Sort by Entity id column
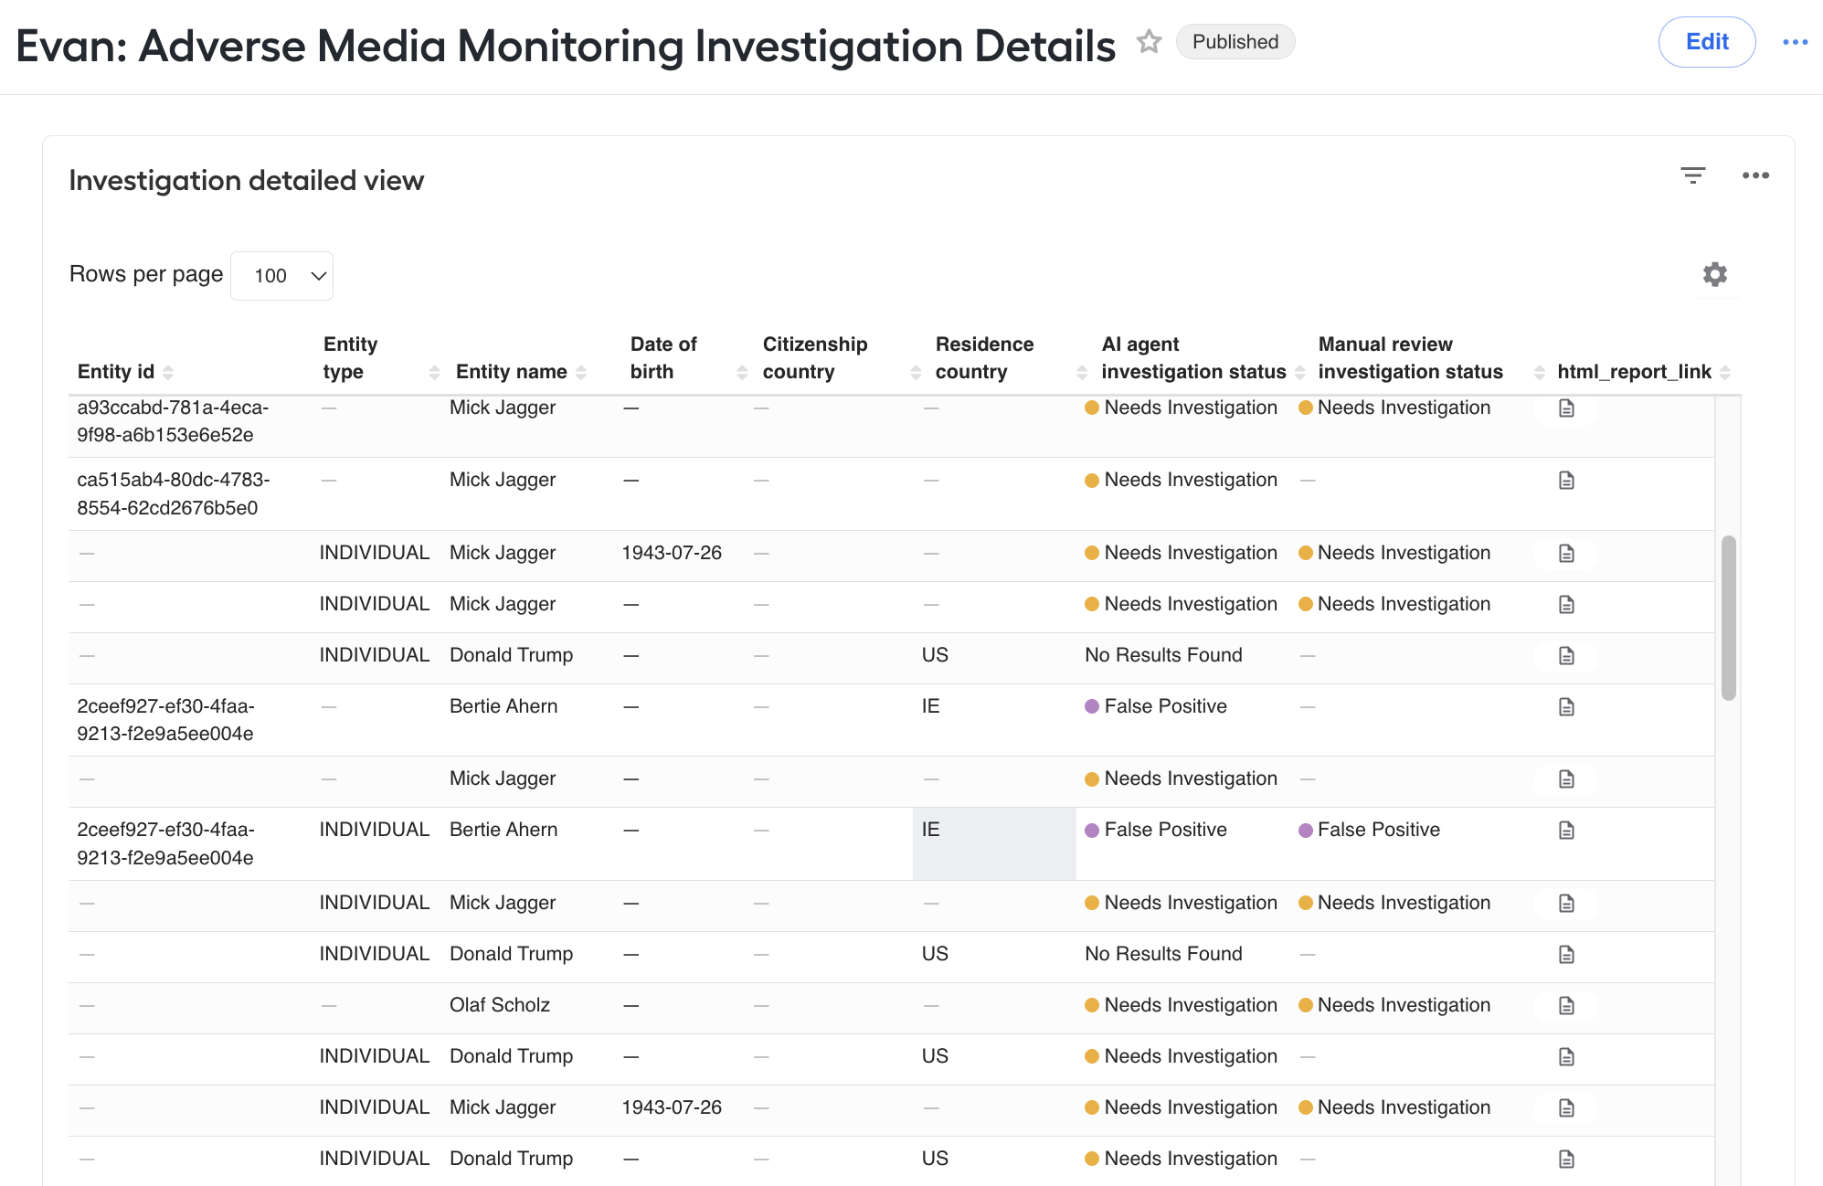This screenshot has height=1186, width=1823. [x=168, y=372]
